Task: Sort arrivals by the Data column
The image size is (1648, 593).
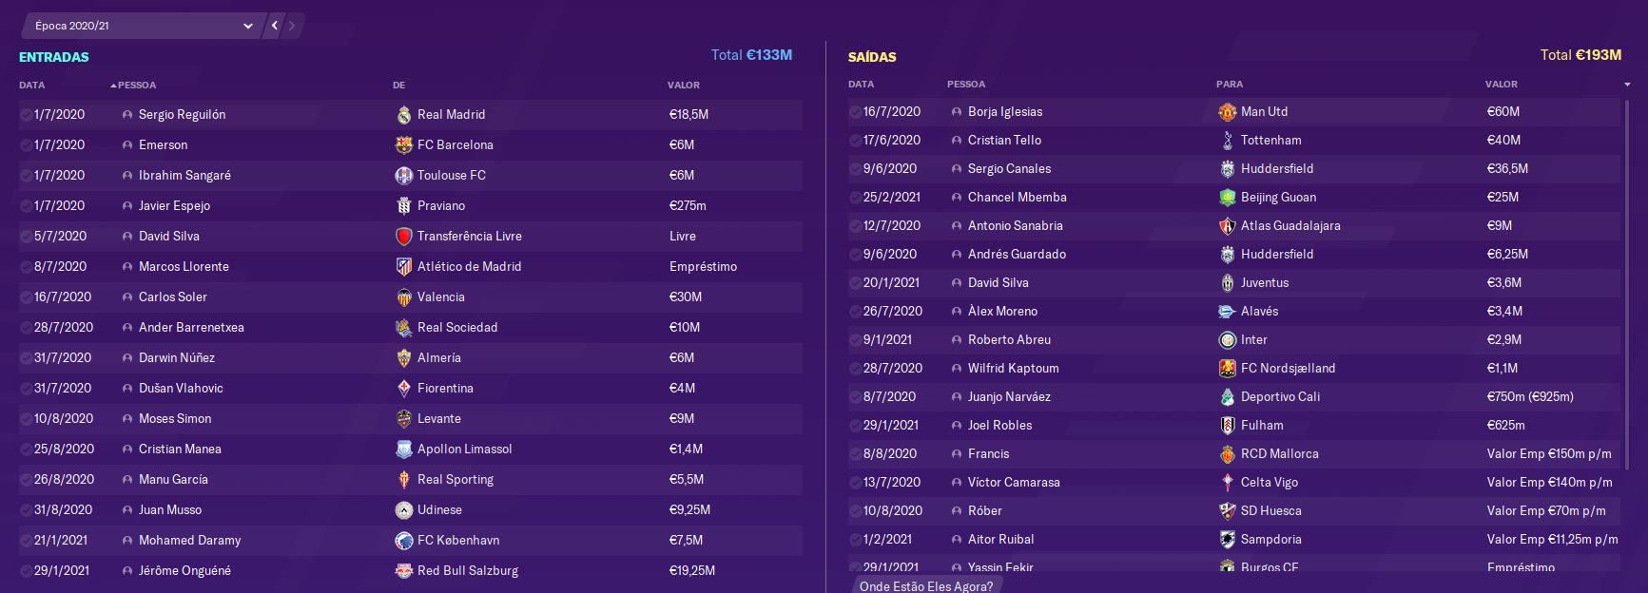Action: point(32,86)
